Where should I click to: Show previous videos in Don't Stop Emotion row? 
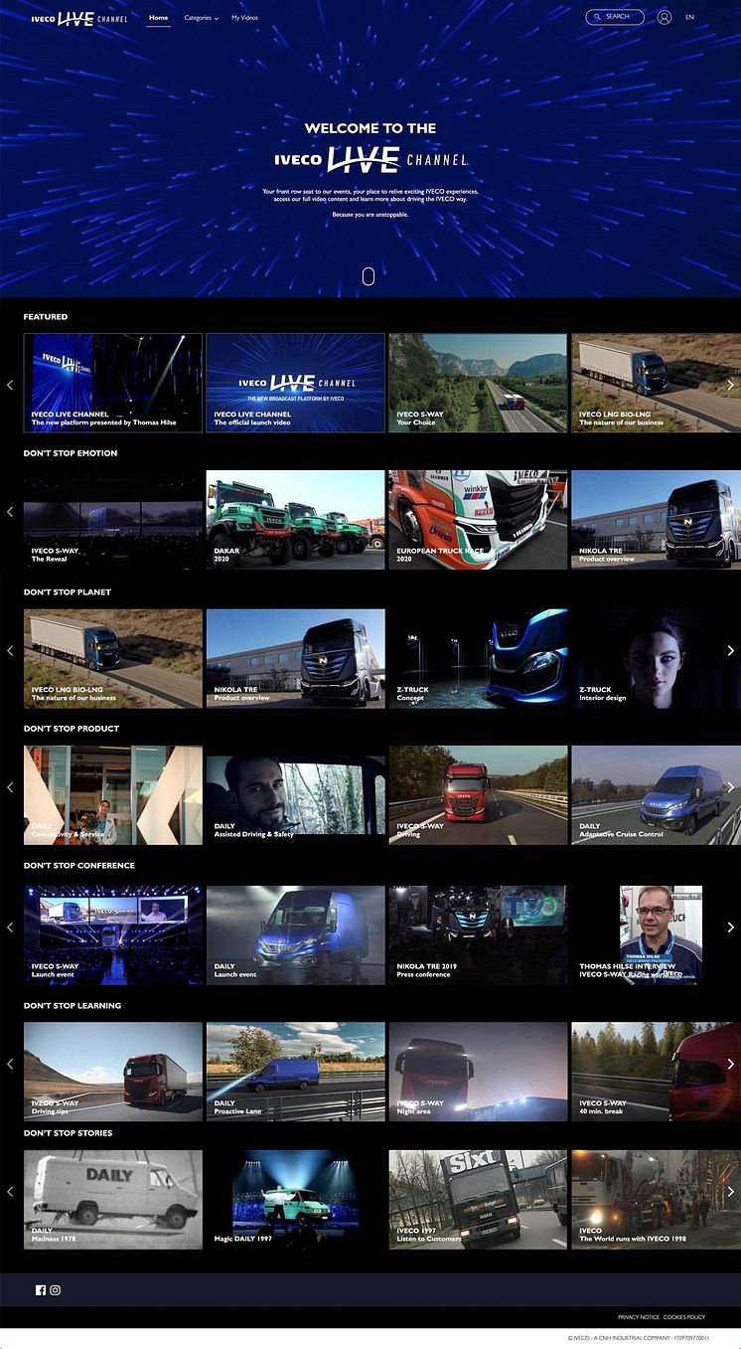coord(10,511)
